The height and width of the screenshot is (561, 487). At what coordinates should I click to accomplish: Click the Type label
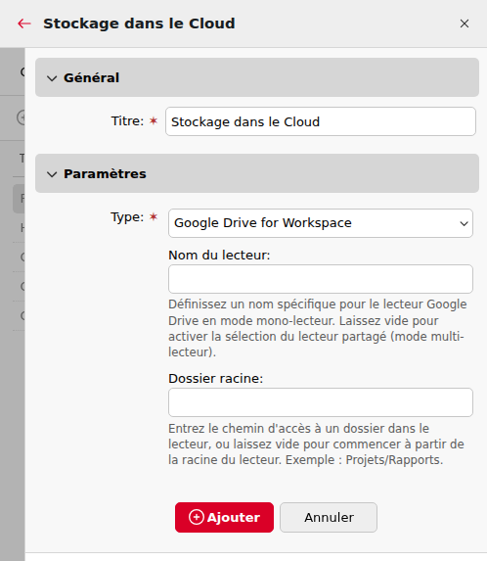(x=127, y=217)
